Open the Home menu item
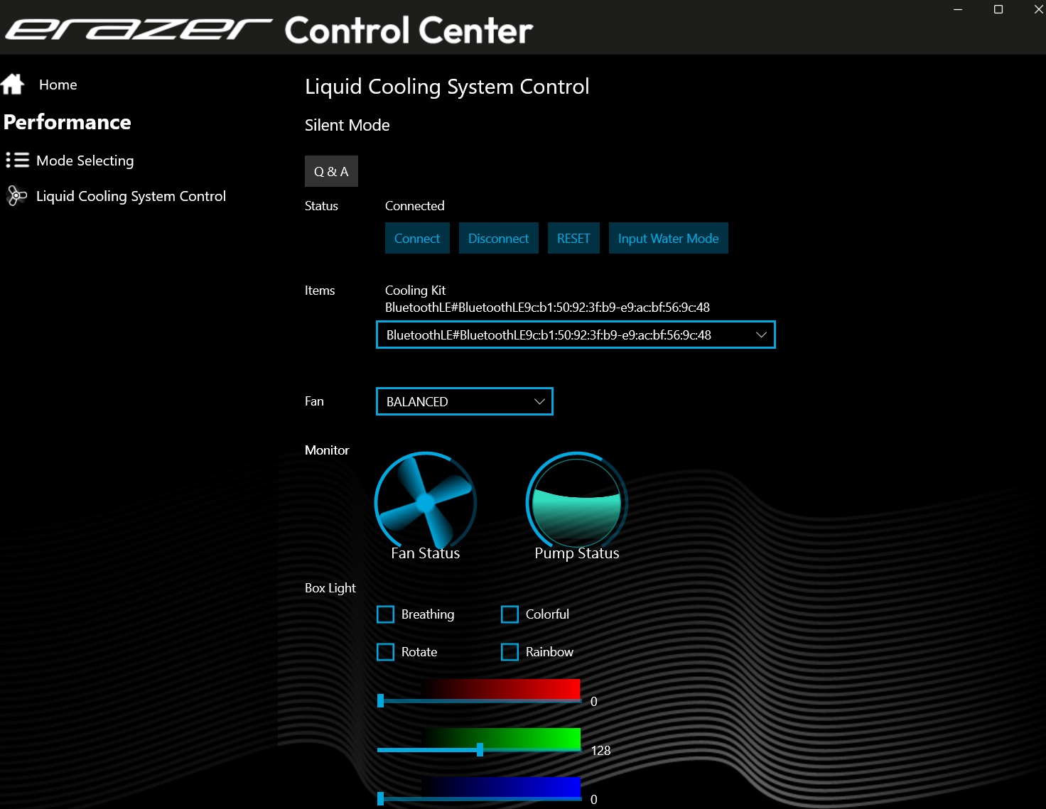The image size is (1046, 809). 58,85
